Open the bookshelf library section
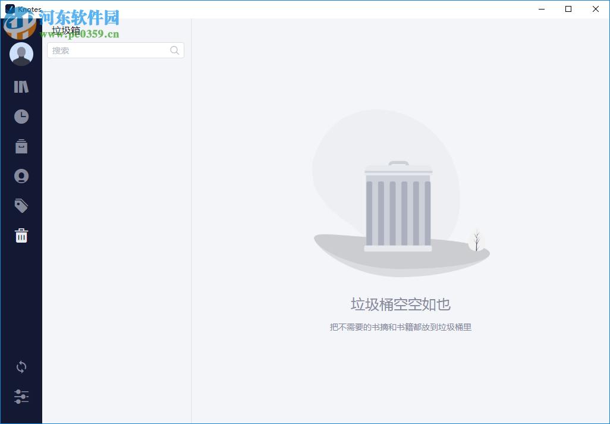This screenshot has width=610, height=424. [x=21, y=86]
